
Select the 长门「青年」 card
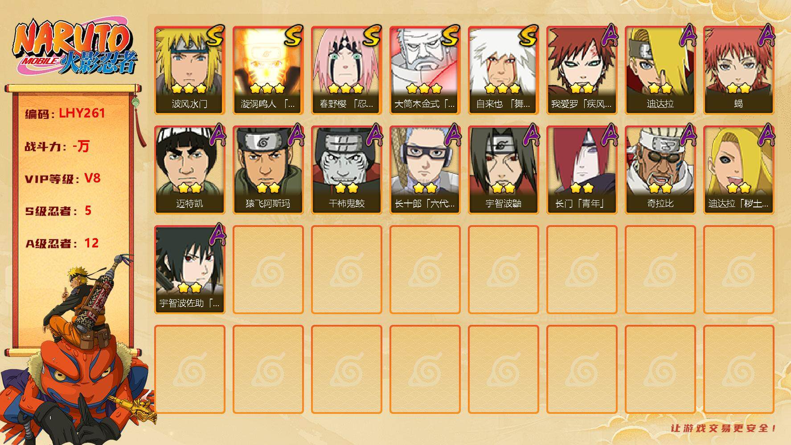pos(582,170)
